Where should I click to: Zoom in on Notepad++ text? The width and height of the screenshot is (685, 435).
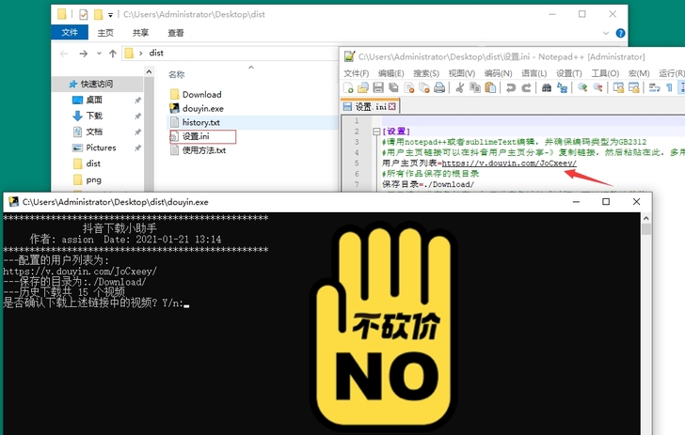click(x=581, y=87)
